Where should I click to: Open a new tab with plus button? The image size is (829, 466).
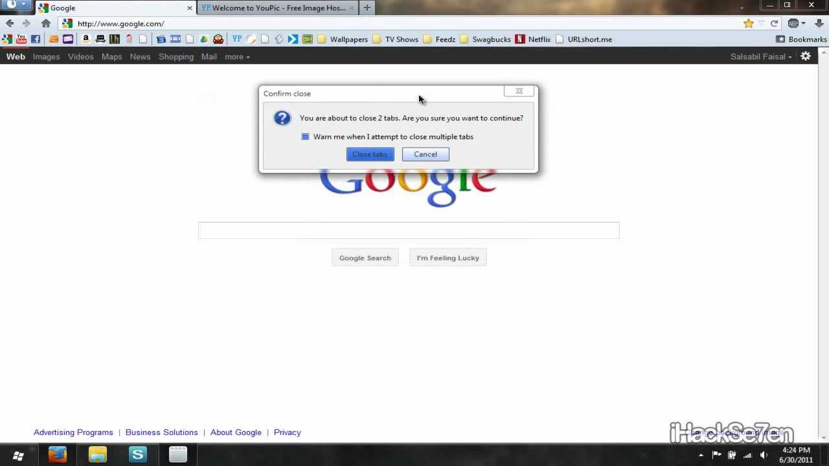point(367,8)
